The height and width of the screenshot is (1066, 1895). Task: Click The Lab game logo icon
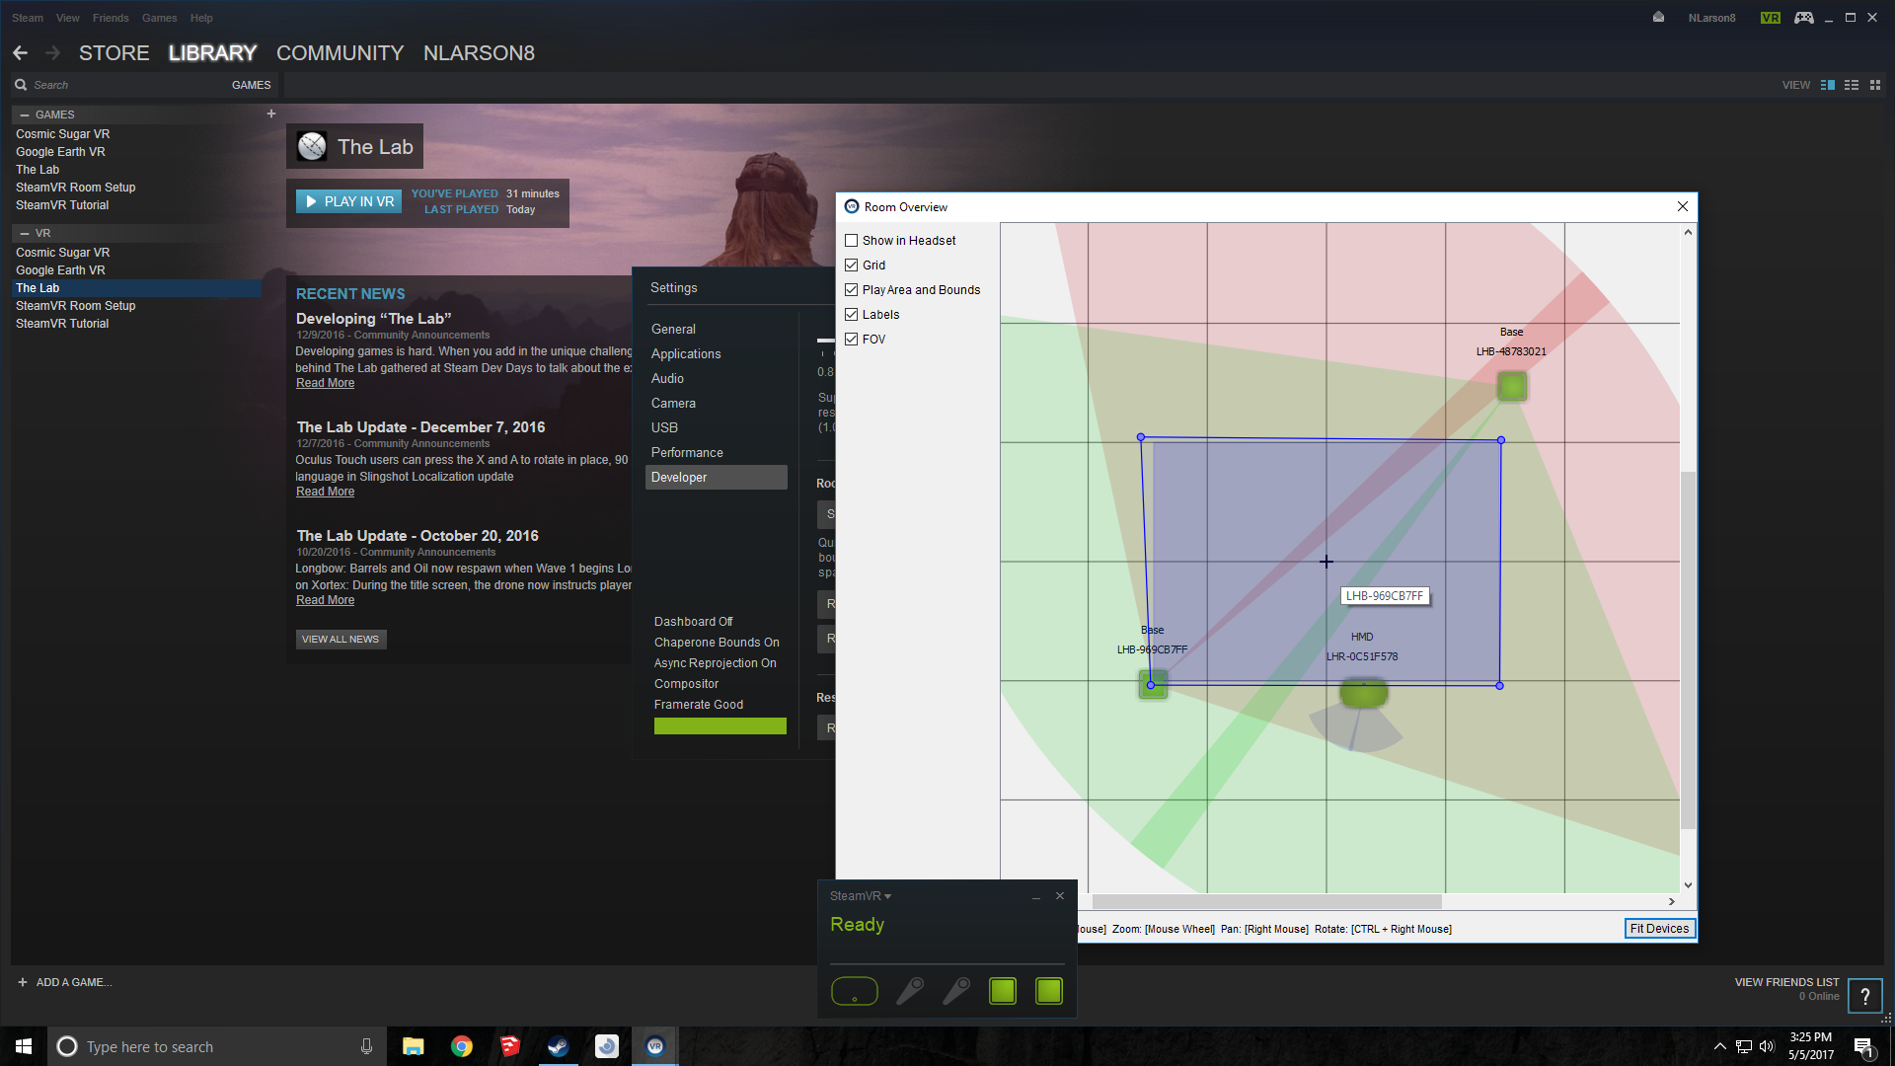312,146
